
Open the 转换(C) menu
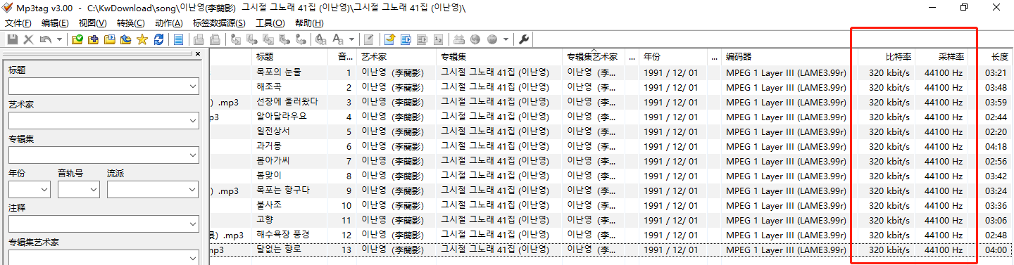130,23
